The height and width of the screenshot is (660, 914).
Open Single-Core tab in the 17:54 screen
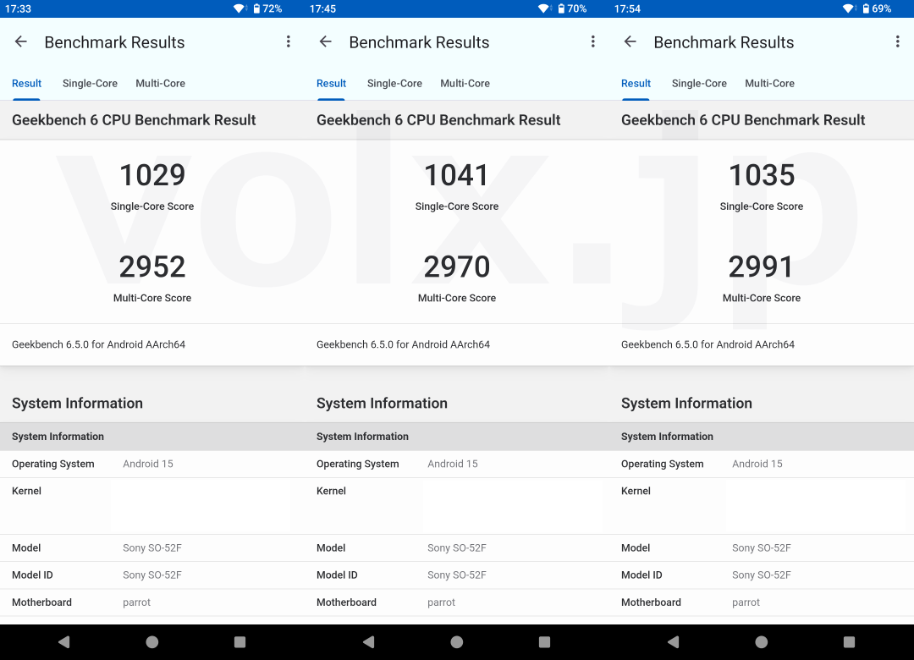pyautogui.click(x=699, y=84)
